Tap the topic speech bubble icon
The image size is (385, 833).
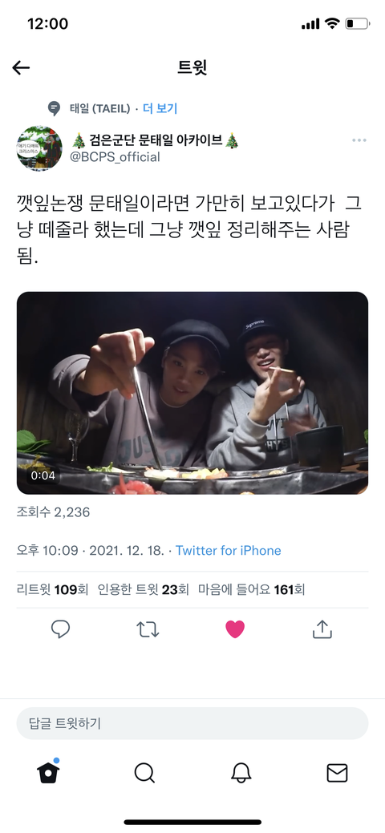54,108
